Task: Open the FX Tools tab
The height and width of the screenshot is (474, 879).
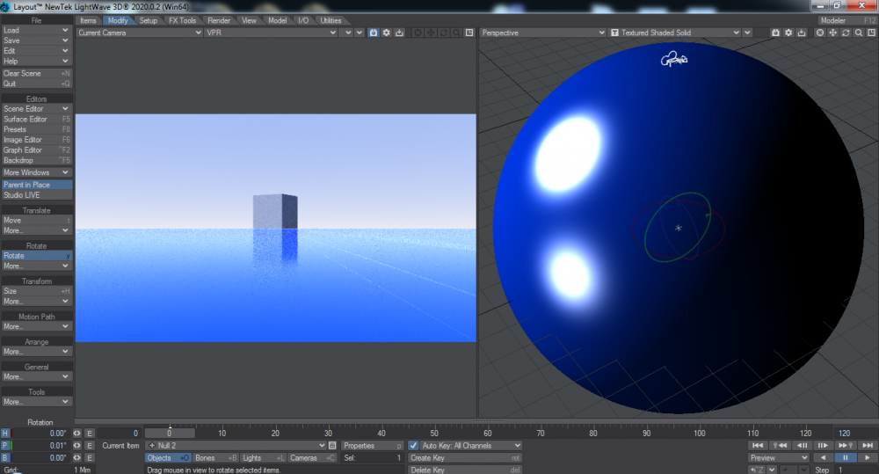Action: 182,20
